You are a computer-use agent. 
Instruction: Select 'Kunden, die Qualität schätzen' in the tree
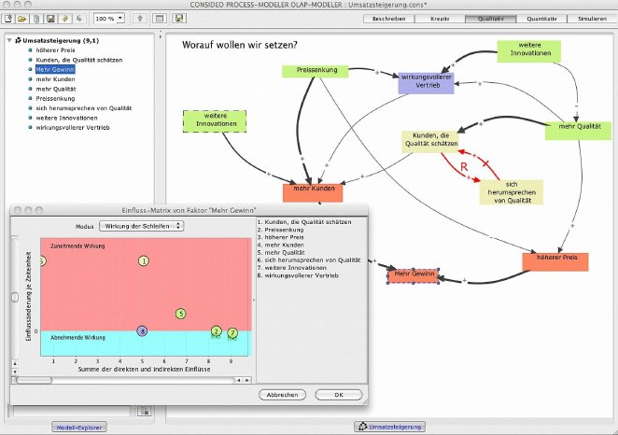78,60
